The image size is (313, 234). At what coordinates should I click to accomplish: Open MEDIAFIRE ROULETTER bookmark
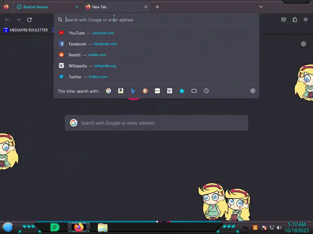click(26, 30)
